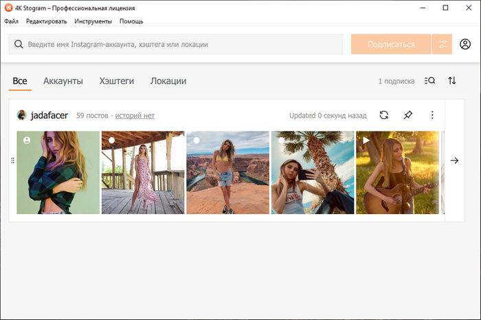This screenshot has height=320, width=481.
Task: Open the subscription settings sliders button
Action: click(x=442, y=44)
